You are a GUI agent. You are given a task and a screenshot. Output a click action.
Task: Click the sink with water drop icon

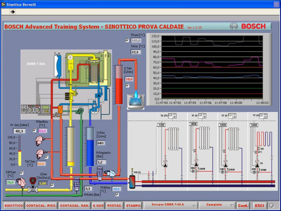point(136,101)
